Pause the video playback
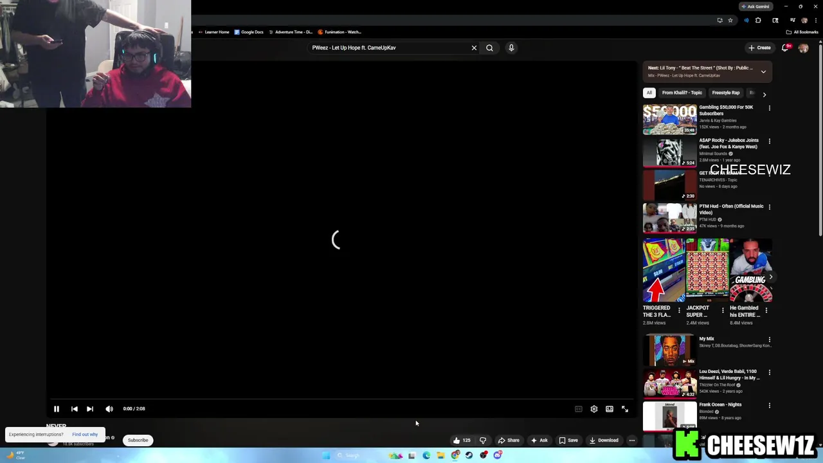The height and width of the screenshot is (463, 823). click(x=57, y=409)
